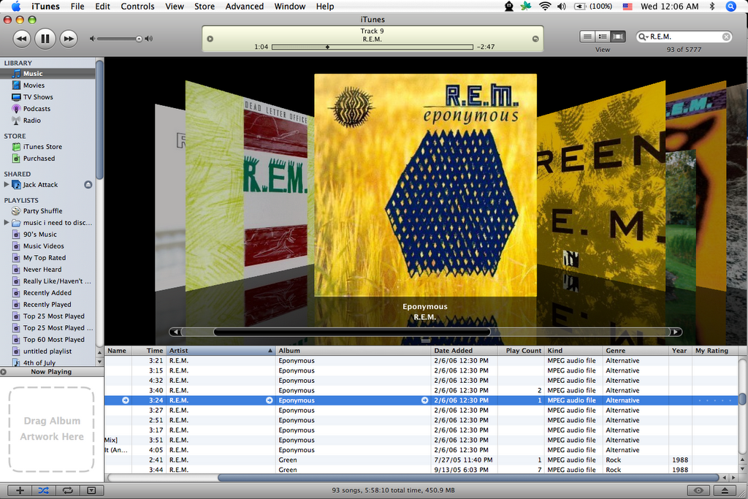The image size is (748, 499).
Task: Create a new playlist with plus button
Action: click(x=20, y=490)
